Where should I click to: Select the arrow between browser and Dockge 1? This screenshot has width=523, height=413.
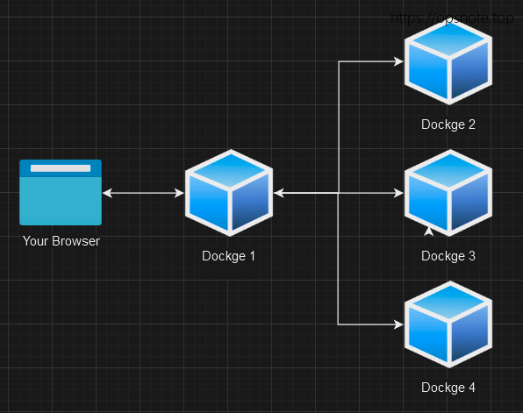pyautogui.click(x=143, y=193)
